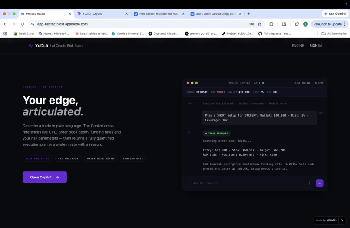This screenshot has height=228, width=350.
Task: Open Chrome three-dot menu
Action: (x=345, y=24)
